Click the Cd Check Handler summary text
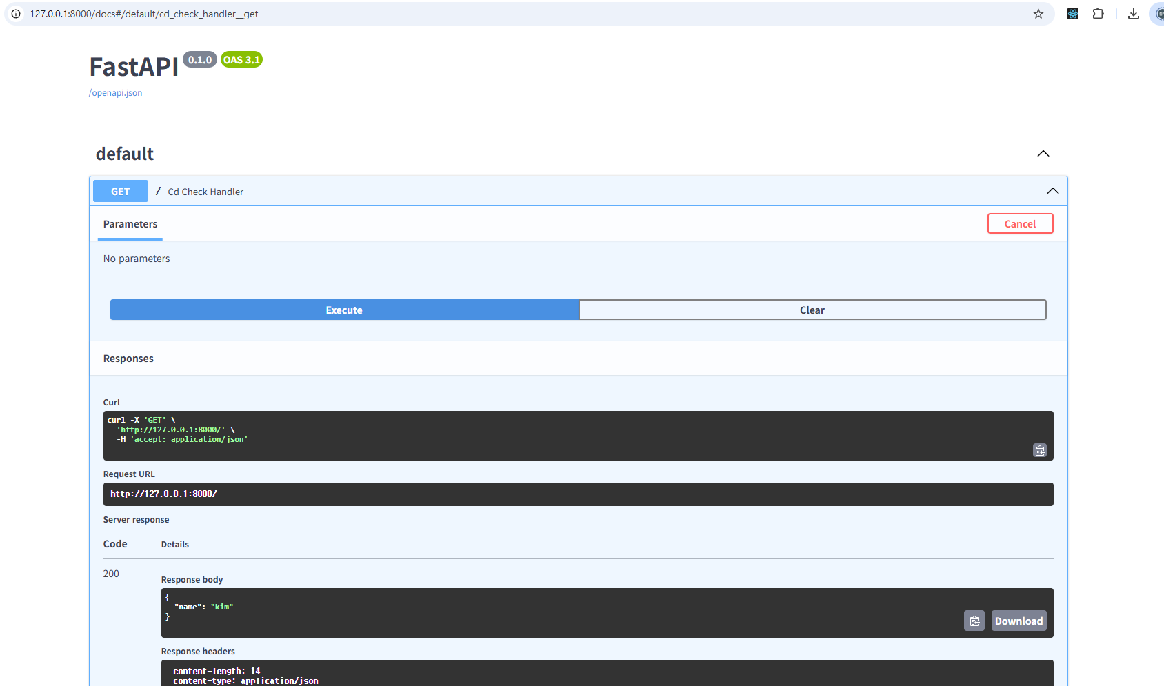The image size is (1164, 686). [x=205, y=192]
